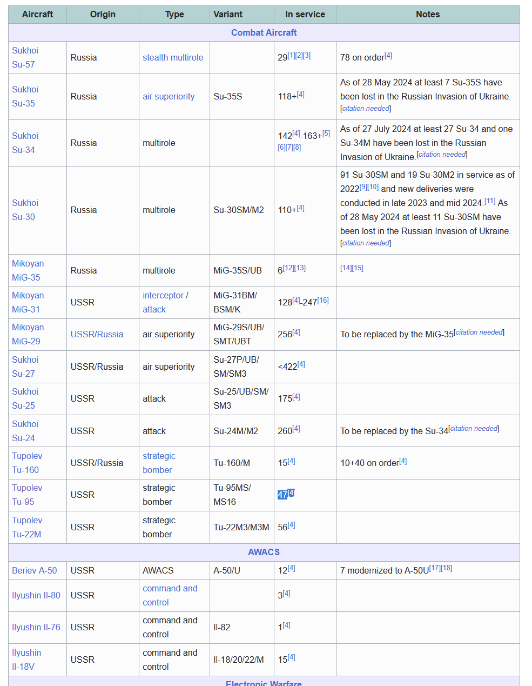Image resolution: width=532 pixels, height=686 pixels.
Task: Open reference [4] after 78 on order
Action: click(x=388, y=56)
